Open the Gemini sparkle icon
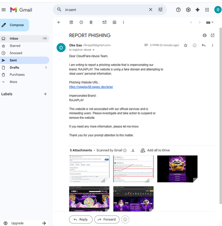 [x=198, y=10]
